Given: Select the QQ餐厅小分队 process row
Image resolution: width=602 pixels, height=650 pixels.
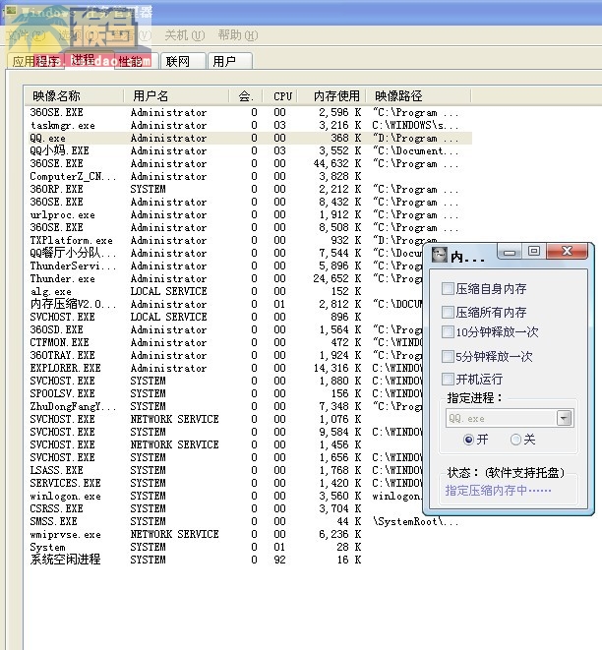Looking at the screenshot, I should point(224,253).
